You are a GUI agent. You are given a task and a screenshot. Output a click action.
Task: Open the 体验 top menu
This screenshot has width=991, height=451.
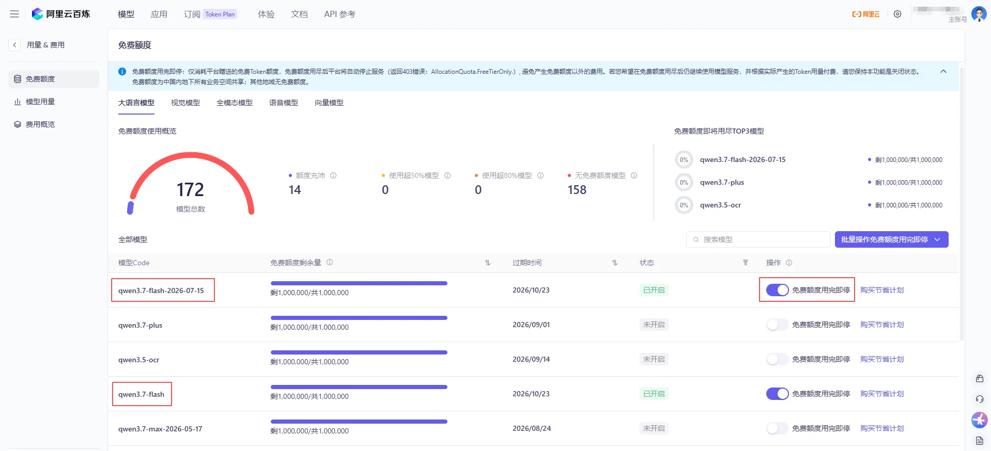tap(266, 14)
